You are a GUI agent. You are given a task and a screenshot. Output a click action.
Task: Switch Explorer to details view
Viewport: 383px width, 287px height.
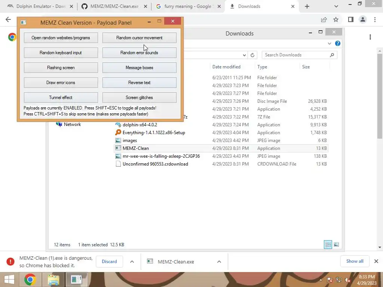(x=328, y=244)
